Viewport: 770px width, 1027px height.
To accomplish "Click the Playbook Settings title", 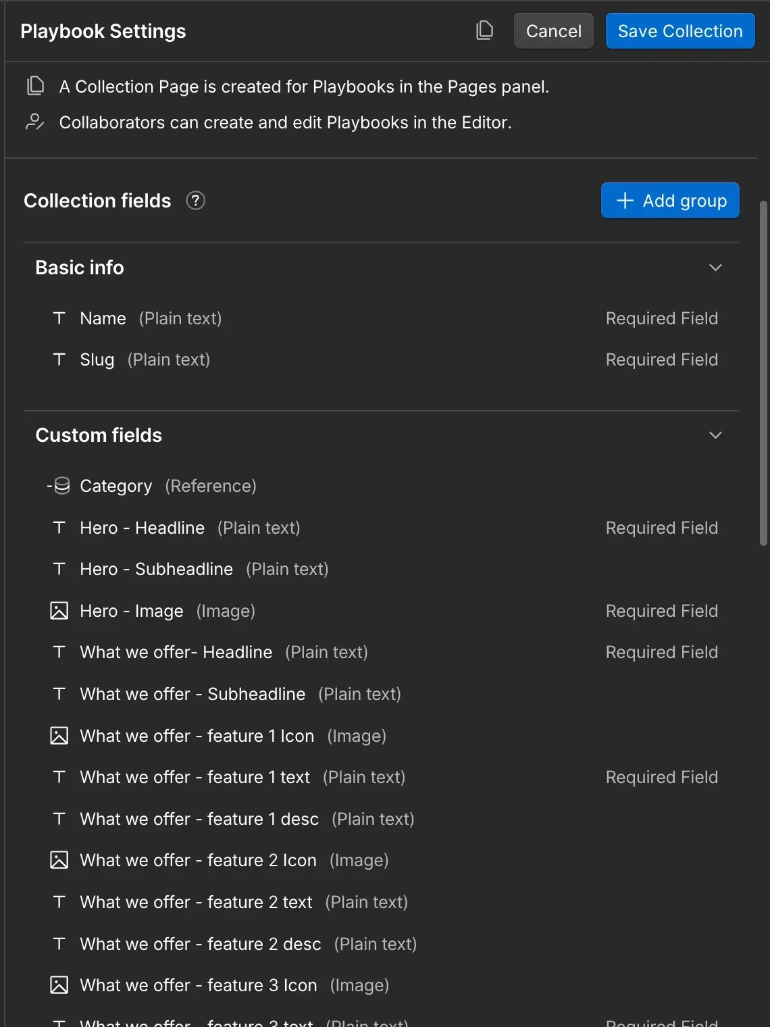I will pos(103,31).
